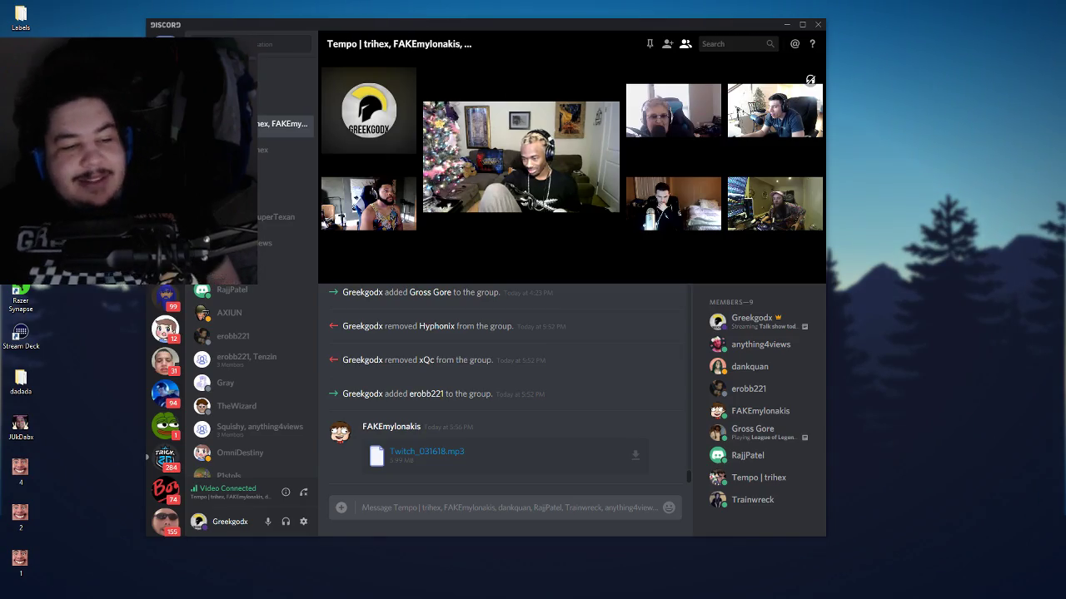Open the OmniDestiny direct message

[250, 453]
